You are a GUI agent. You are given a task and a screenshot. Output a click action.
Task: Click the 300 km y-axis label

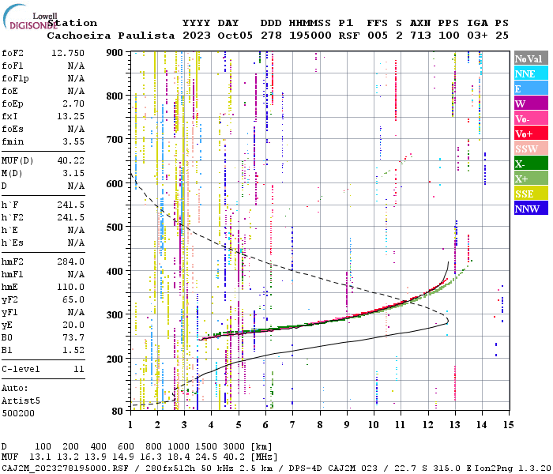tap(115, 314)
